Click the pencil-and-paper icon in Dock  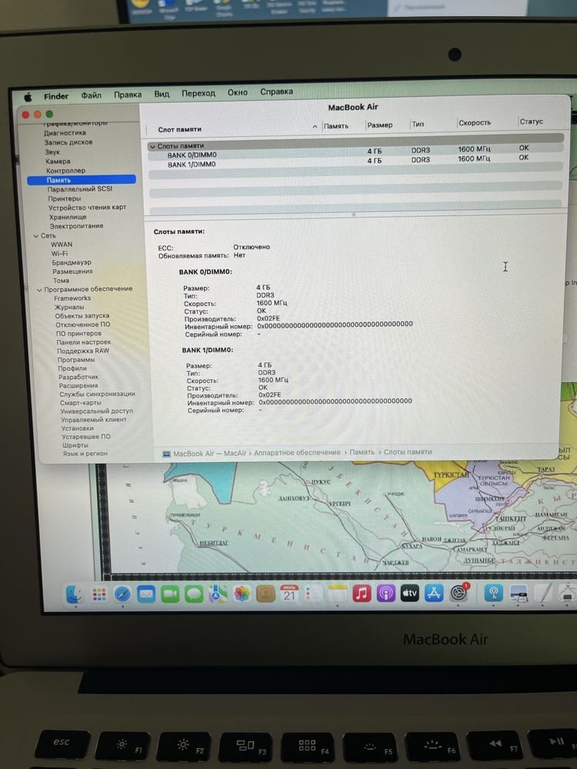click(x=543, y=593)
